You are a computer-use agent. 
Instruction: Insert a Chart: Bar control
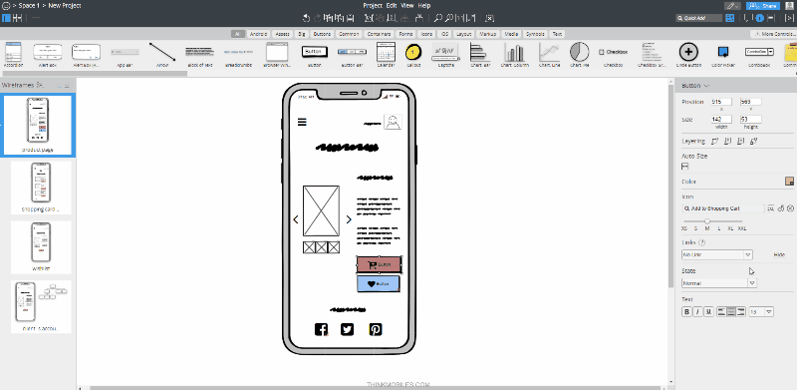pos(480,55)
